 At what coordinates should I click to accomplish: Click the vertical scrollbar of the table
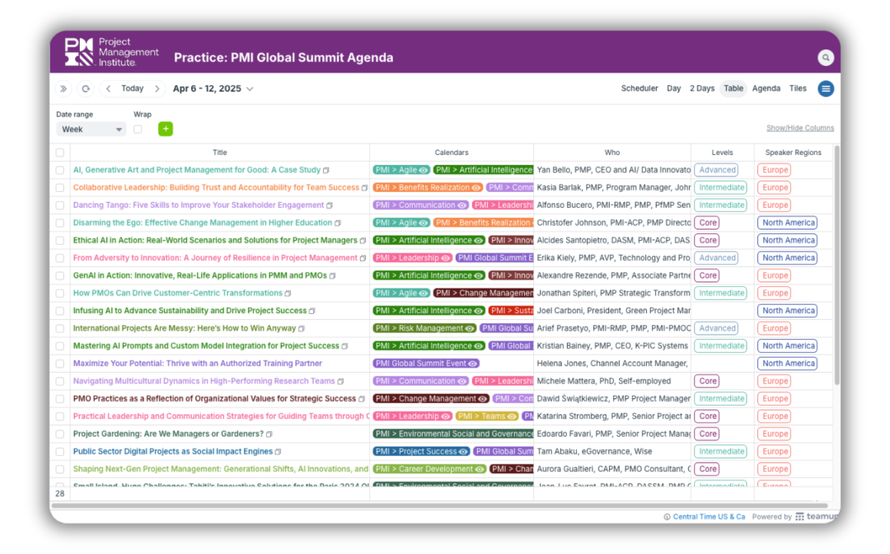click(x=837, y=264)
